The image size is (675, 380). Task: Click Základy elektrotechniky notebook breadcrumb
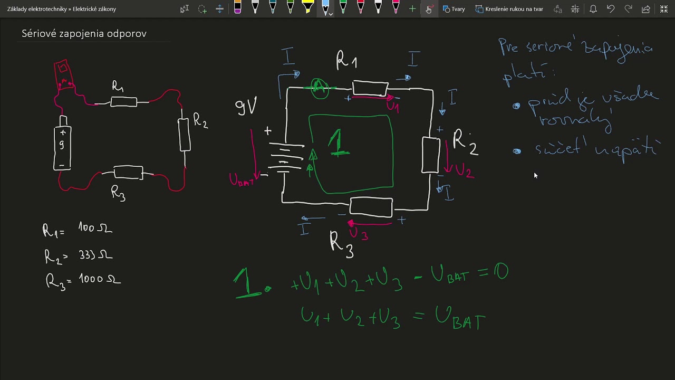point(36,9)
